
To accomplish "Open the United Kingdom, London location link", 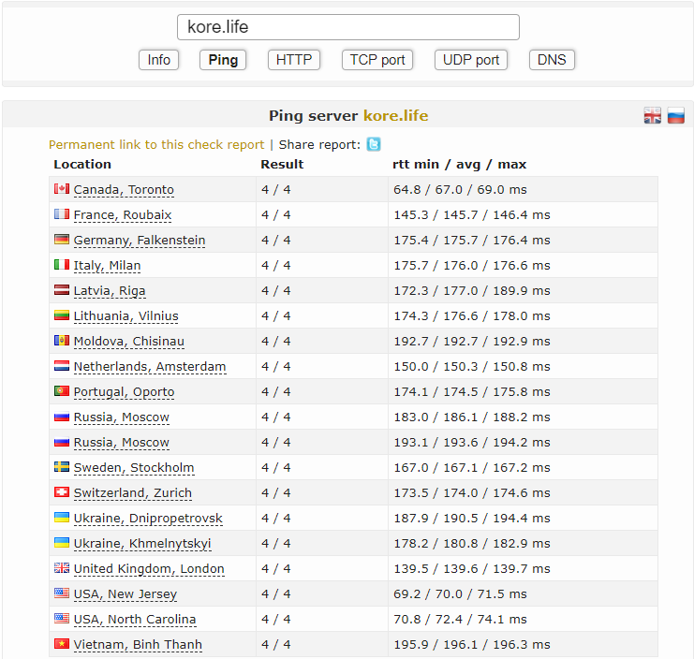I will pos(149,569).
